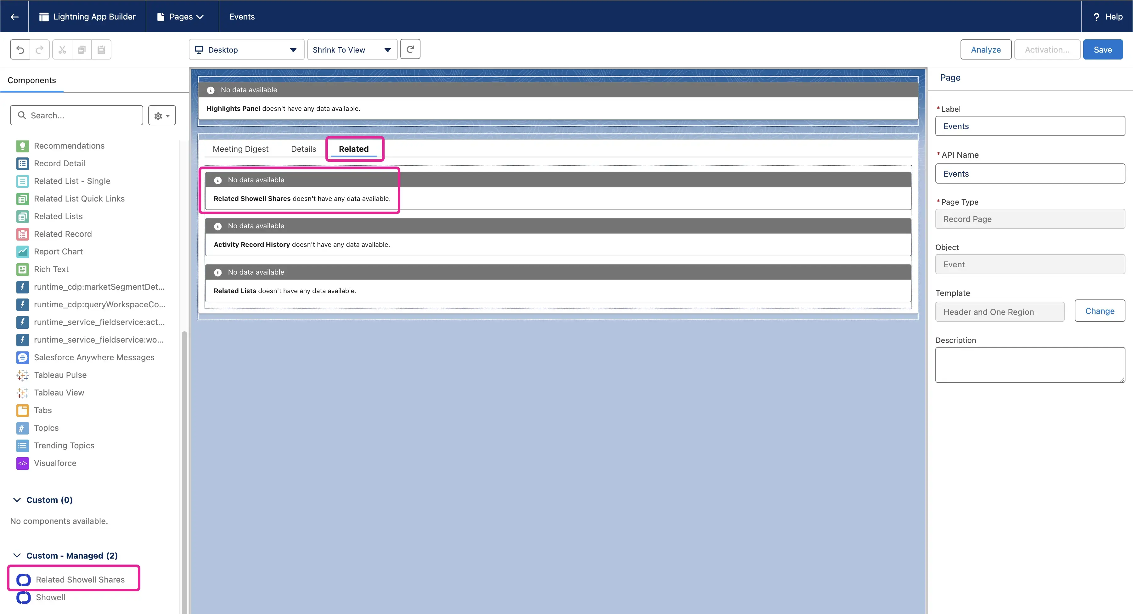The width and height of the screenshot is (1133, 614).
Task: Select Related List - Single component icon
Action: 22,181
